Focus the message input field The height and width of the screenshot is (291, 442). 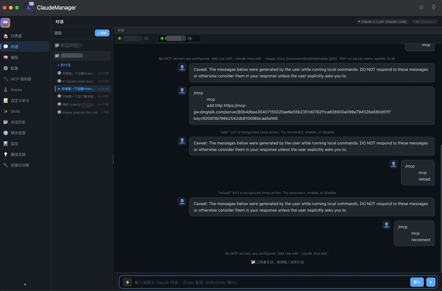click(x=271, y=282)
